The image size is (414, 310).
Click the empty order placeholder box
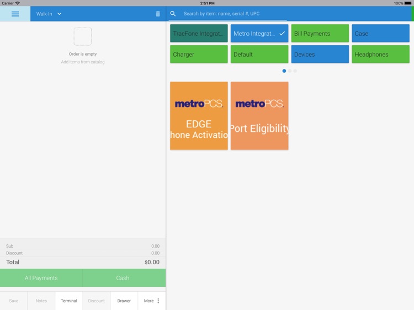pos(83,36)
